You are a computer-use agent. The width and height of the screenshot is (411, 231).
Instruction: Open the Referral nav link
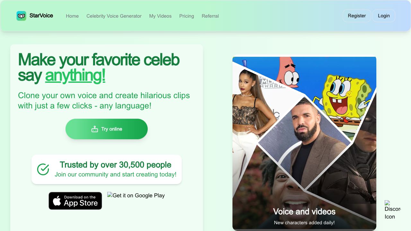pyautogui.click(x=210, y=16)
